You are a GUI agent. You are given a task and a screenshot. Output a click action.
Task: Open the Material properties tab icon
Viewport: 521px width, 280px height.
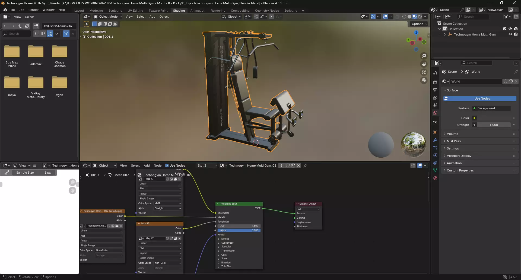click(435, 178)
